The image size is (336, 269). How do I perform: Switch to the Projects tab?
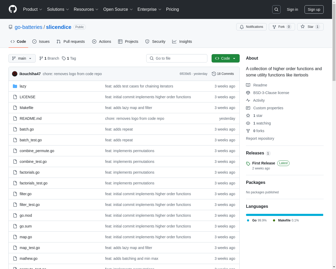[128, 42]
